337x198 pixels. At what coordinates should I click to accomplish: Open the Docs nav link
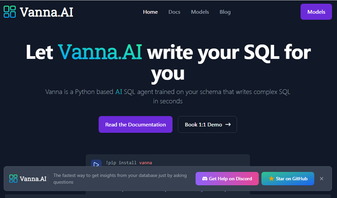coord(174,12)
